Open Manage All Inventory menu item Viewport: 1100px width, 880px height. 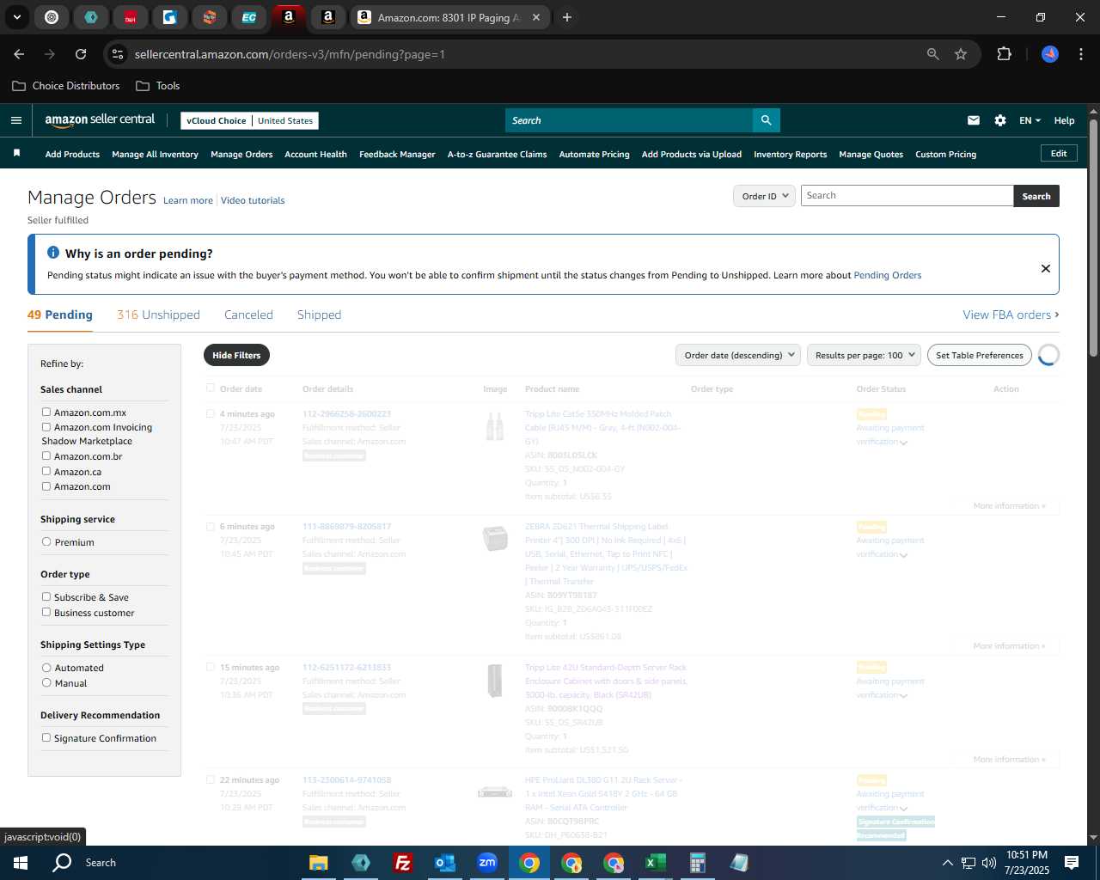pos(155,155)
